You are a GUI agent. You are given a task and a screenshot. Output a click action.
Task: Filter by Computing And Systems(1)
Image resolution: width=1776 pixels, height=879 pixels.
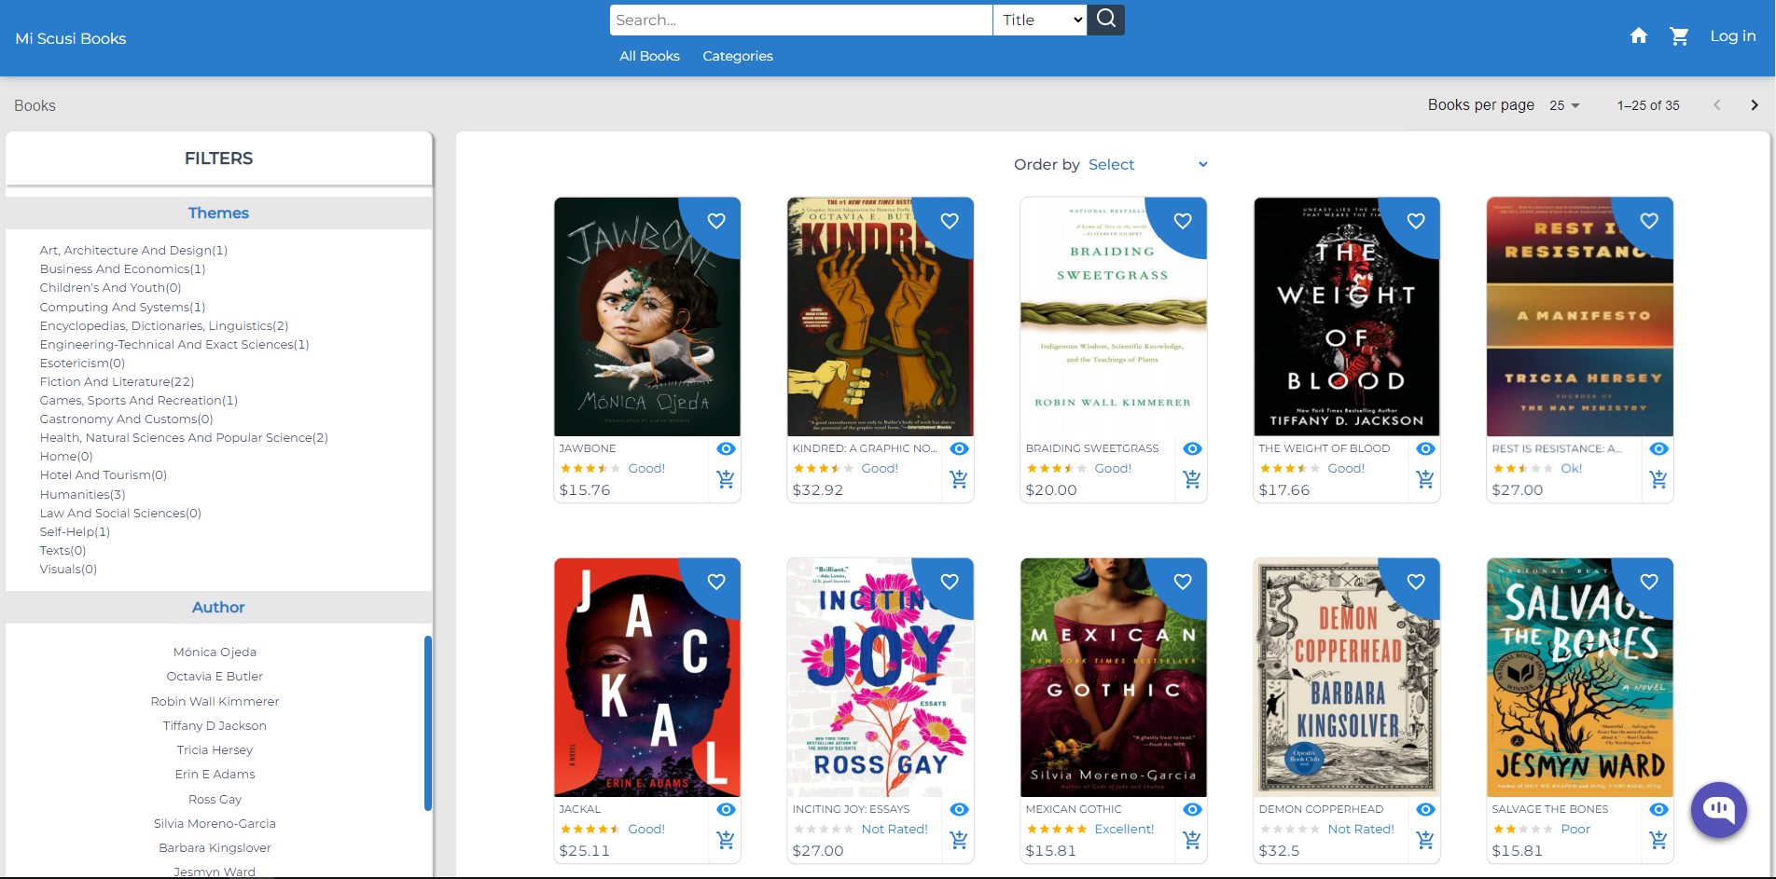tap(122, 307)
